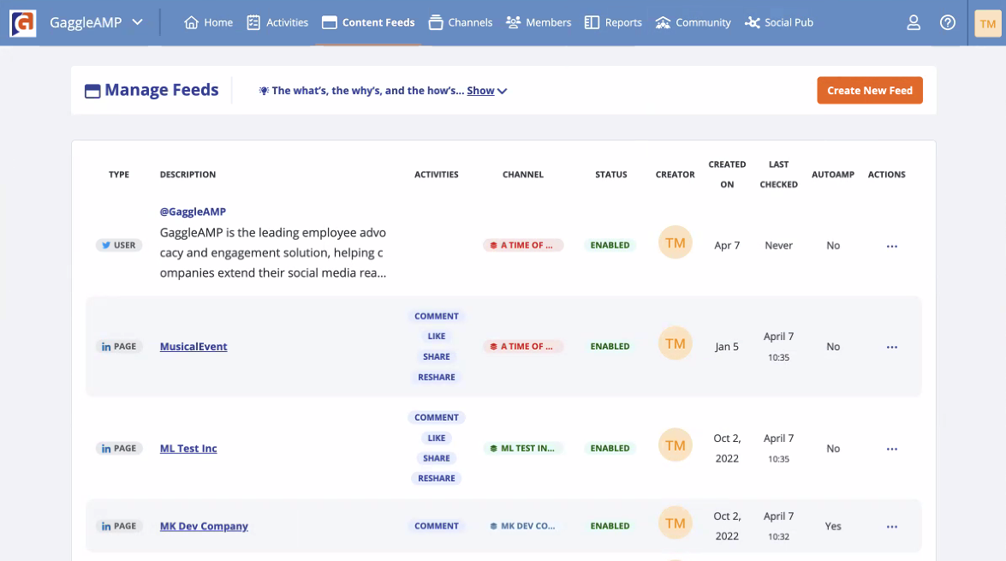Open the Reports tab
Viewport: 1006px width, 561px height.
click(x=613, y=22)
